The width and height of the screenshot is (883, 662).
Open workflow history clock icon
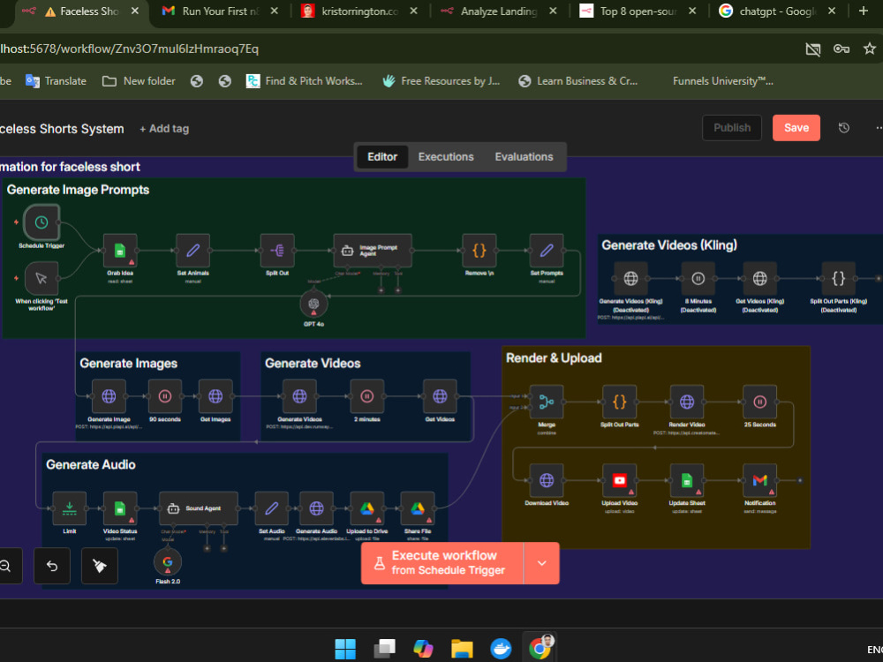(x=843, y=128)
